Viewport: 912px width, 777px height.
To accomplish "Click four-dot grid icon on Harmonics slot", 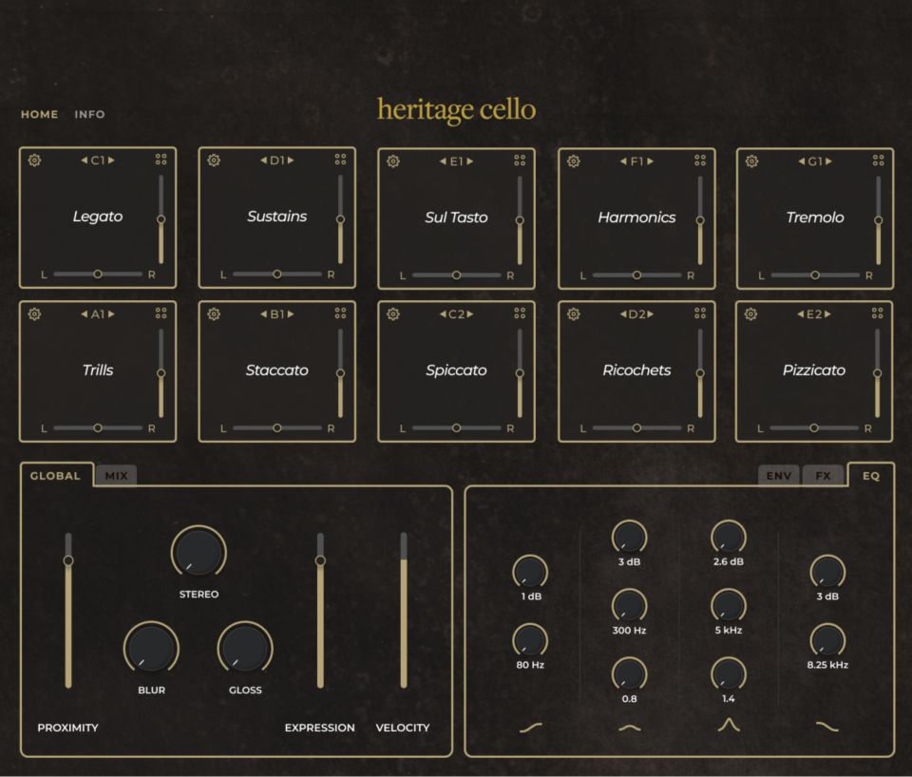I will point(700,160).
